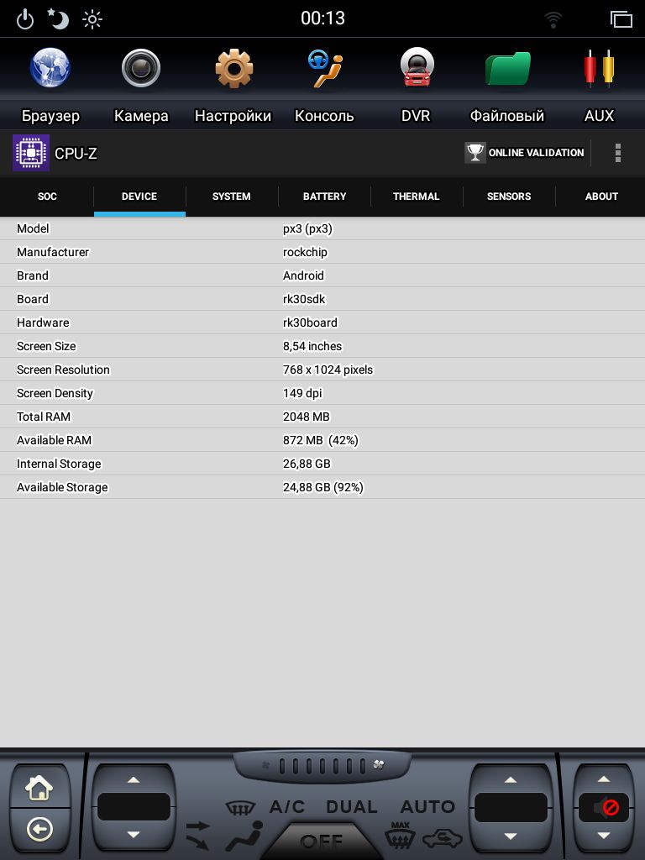Tap the power icon in status bar
Image resolution: width=645 pixels, height=860 pixels.
pos(25,20)
